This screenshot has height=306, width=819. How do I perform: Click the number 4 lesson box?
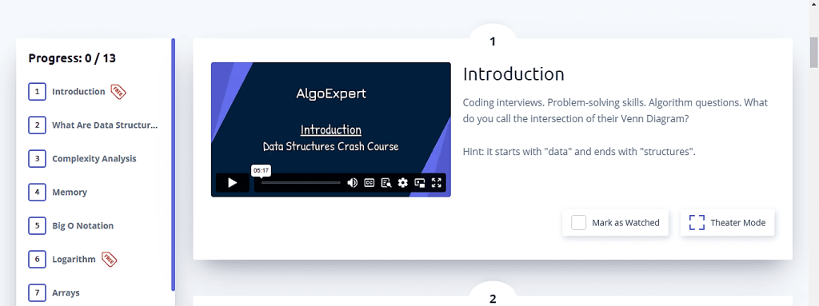pyautogui.click(x=37, y=193)
